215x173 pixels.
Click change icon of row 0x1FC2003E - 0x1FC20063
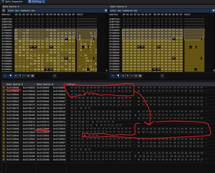[4, 132]
